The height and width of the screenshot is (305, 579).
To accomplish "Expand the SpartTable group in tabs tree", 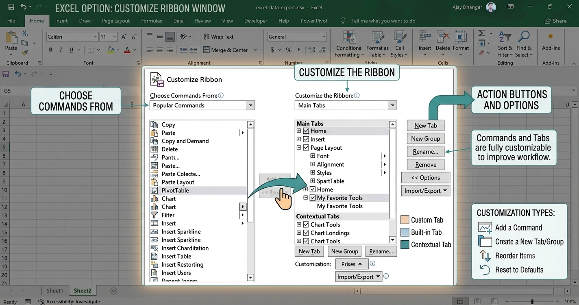I will pyautogui.click(x=313, y=181).
